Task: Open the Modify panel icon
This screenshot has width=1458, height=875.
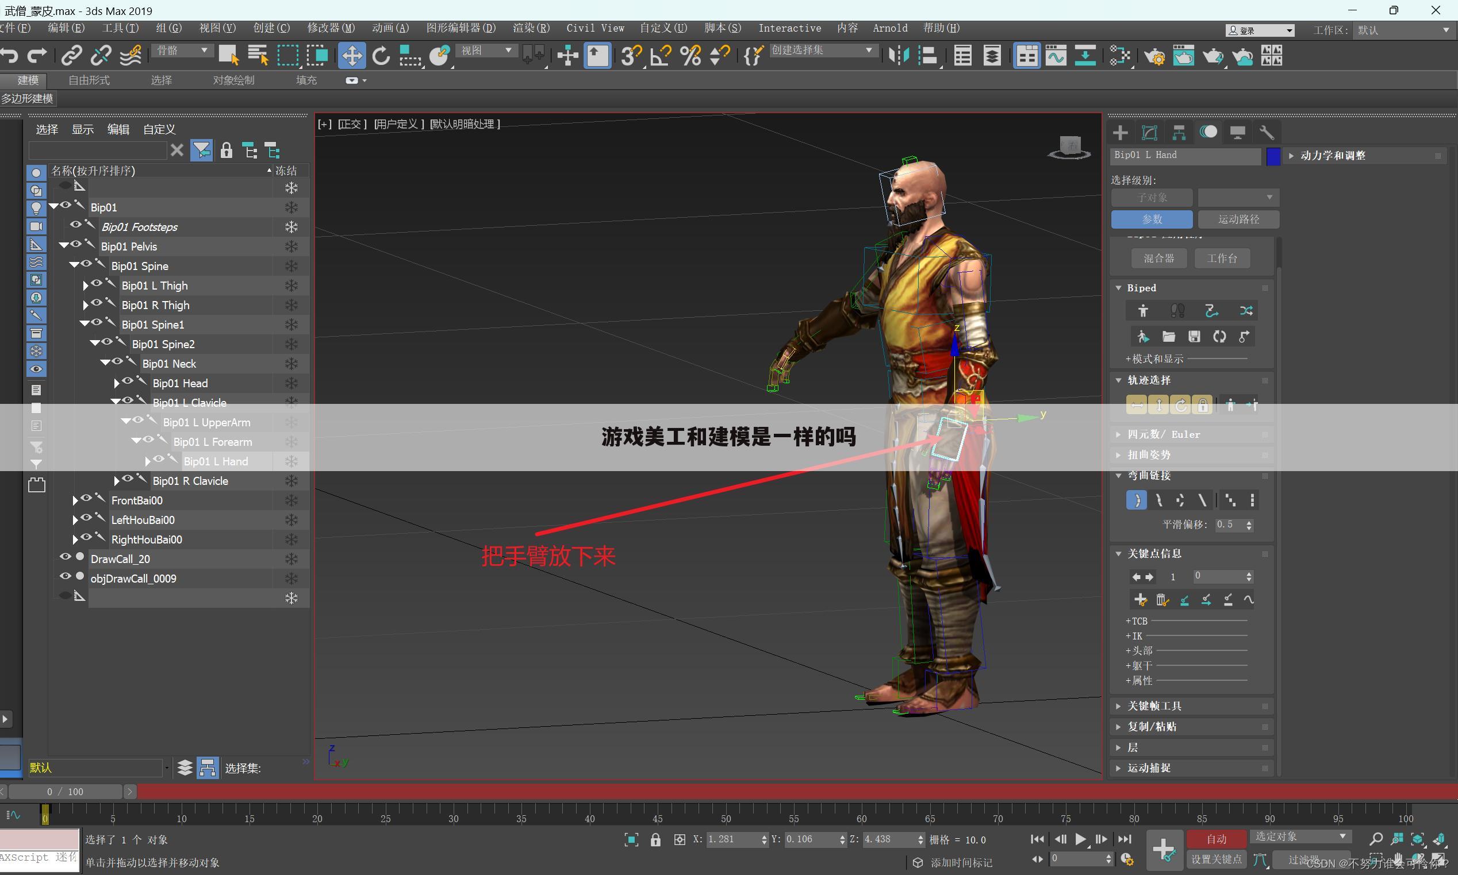Action: [1149, 133]
